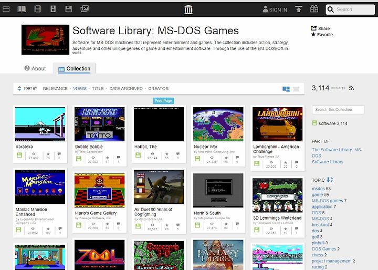Filter by topic msdos

pyautogui.click(x=318, y=189)
